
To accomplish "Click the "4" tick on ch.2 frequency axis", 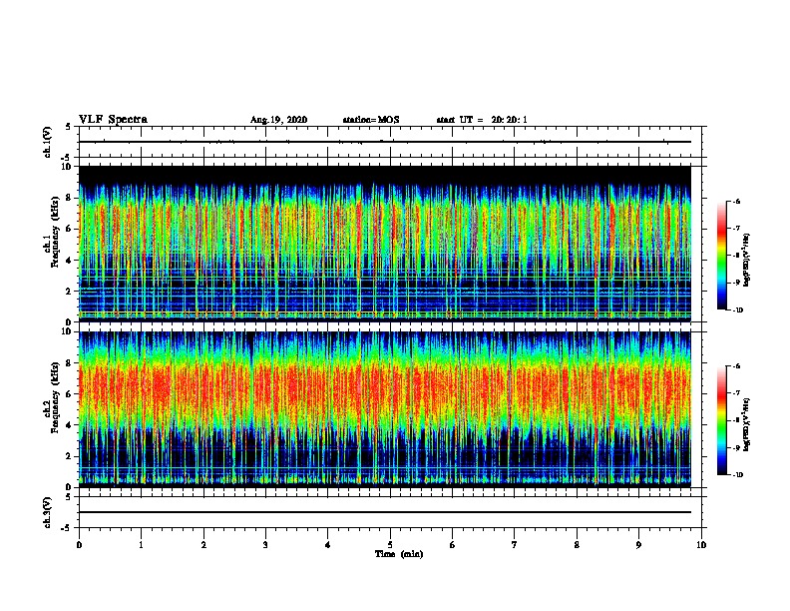I will pyautogui.click(x=69, y=425).
